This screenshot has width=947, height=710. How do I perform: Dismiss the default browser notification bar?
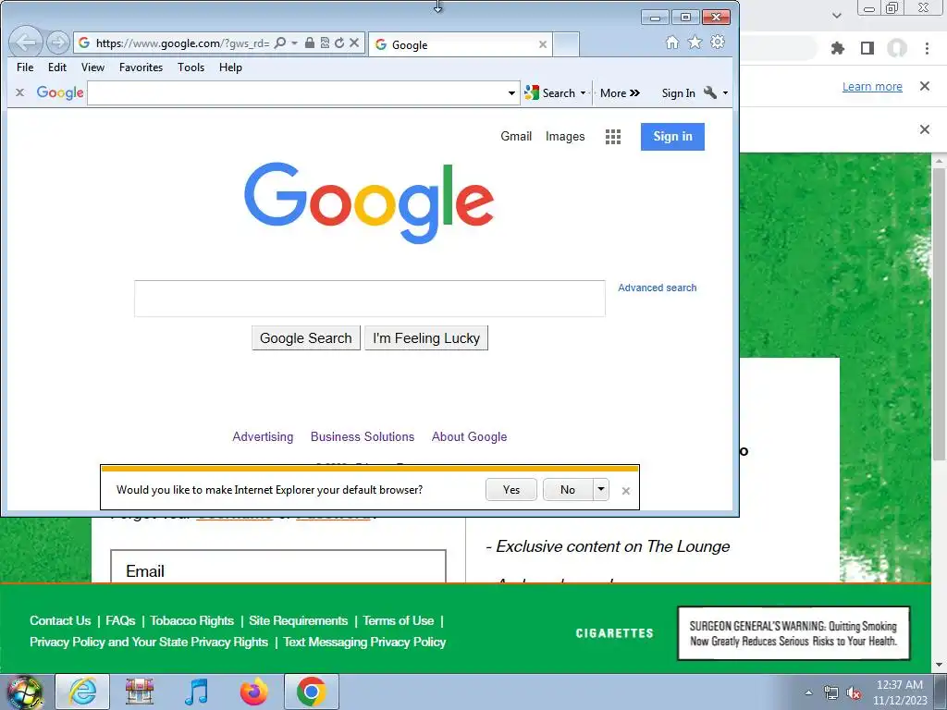tap(626, 491)
